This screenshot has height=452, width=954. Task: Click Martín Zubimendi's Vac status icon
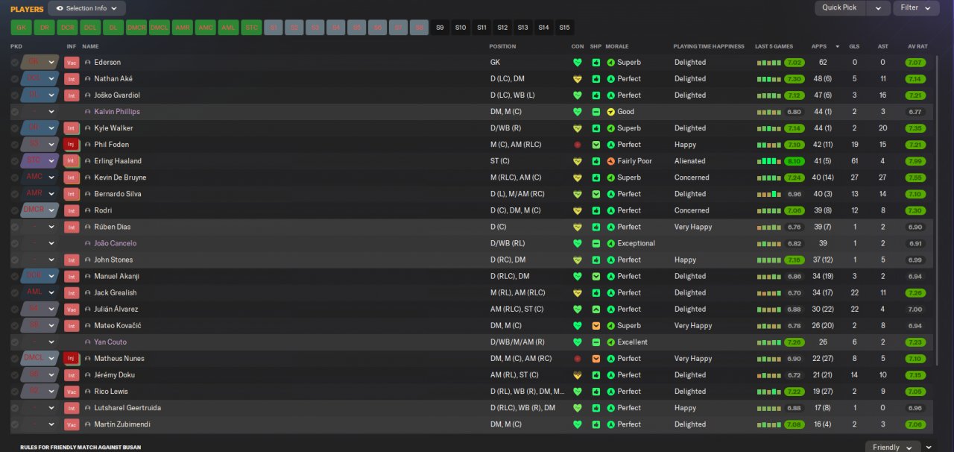(72, 424)
